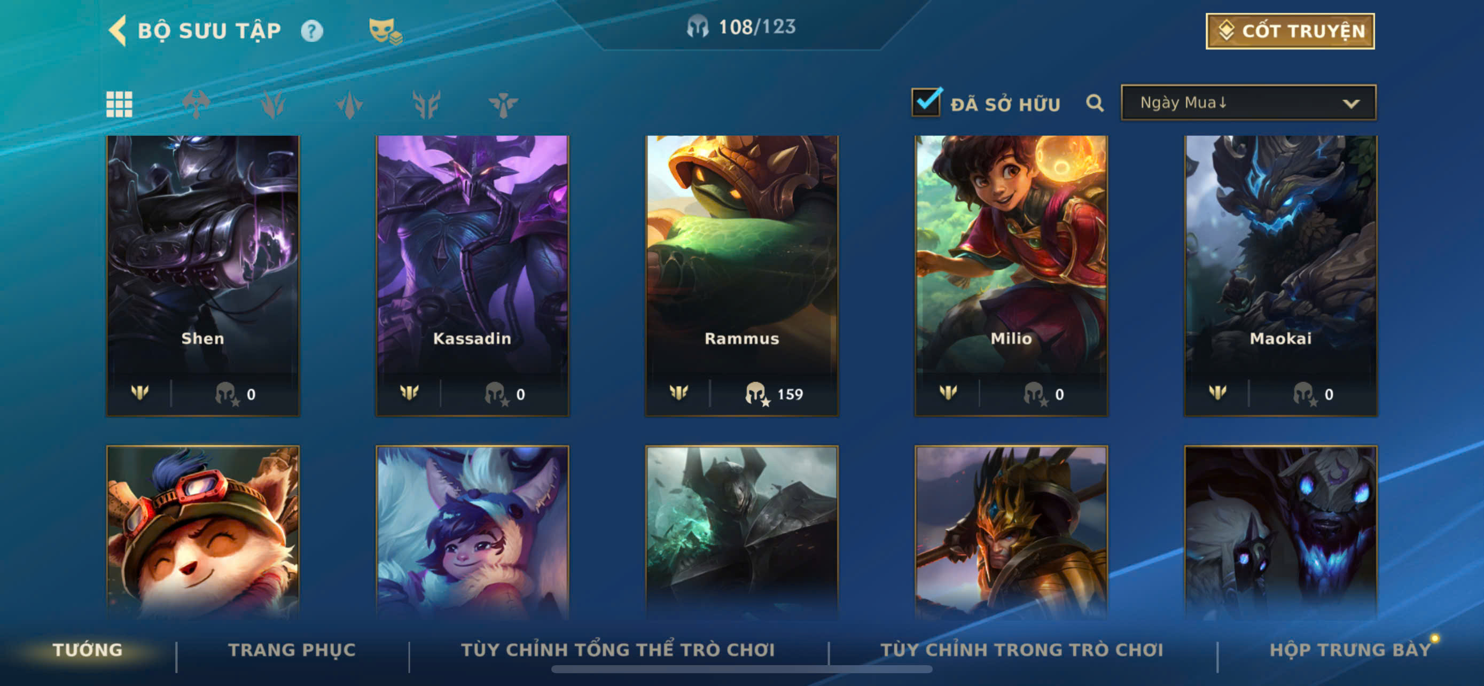This screenshot has width=1484, height=686.
Task: Expand the Ngày Mua sort dropdown
Action: pos(1248,103)
